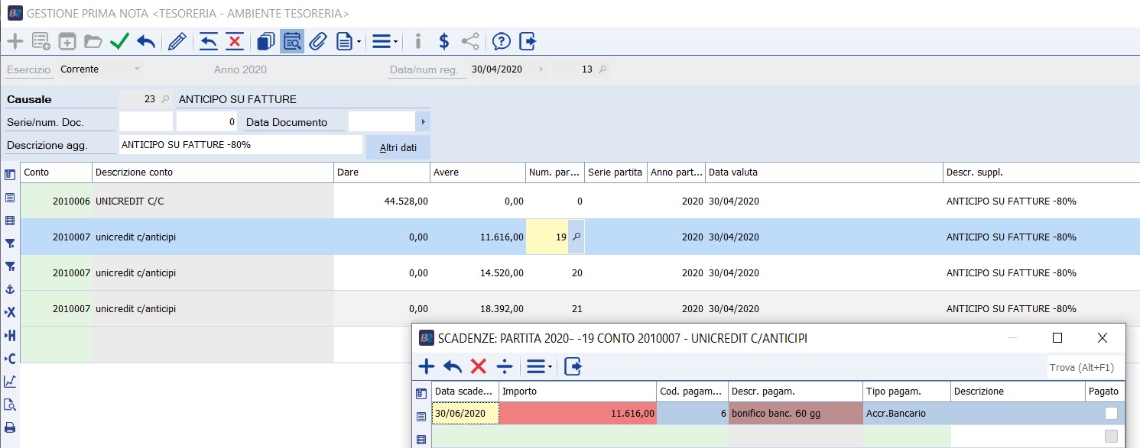Click the Altri dati button

[398, 147]
